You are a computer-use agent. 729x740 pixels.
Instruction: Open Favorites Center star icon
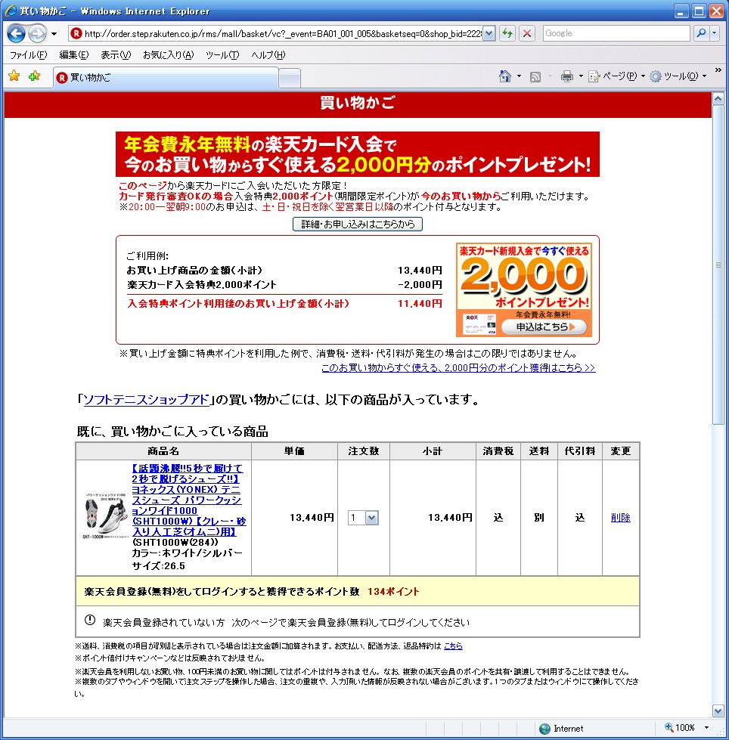14,76
